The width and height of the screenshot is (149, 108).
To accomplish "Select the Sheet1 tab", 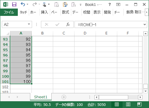I will pos(41,97).
